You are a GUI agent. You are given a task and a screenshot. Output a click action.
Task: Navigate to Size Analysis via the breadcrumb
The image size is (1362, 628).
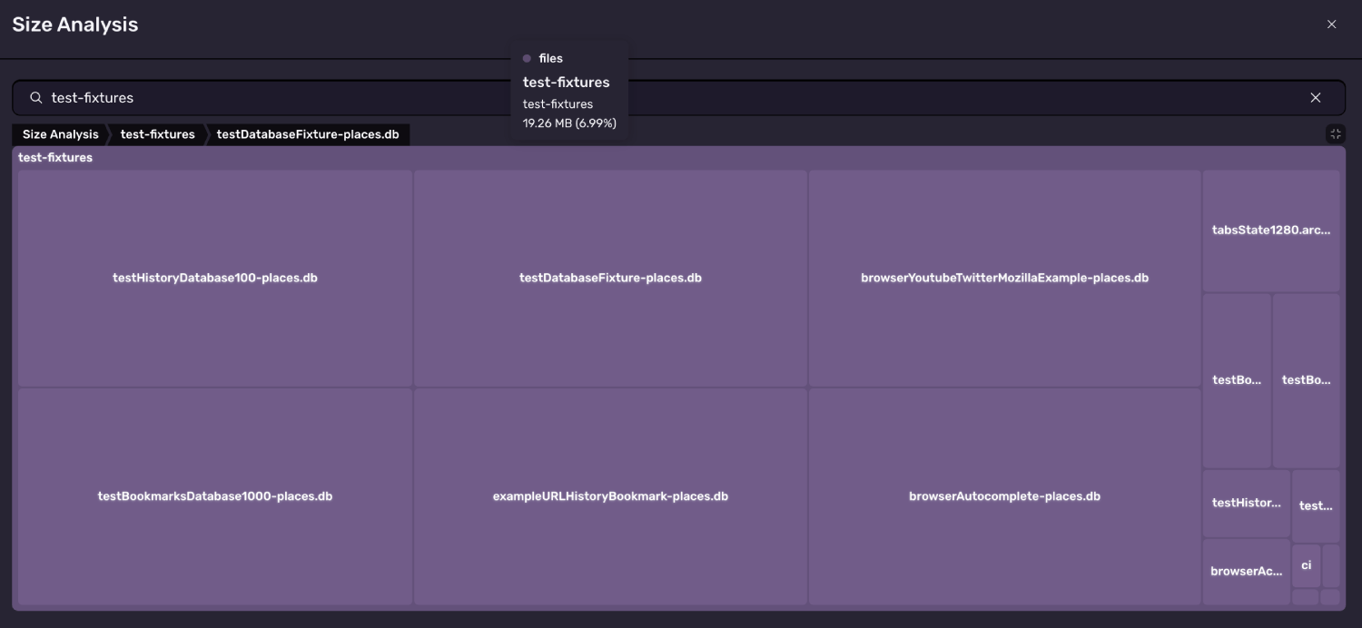point(60,134)
